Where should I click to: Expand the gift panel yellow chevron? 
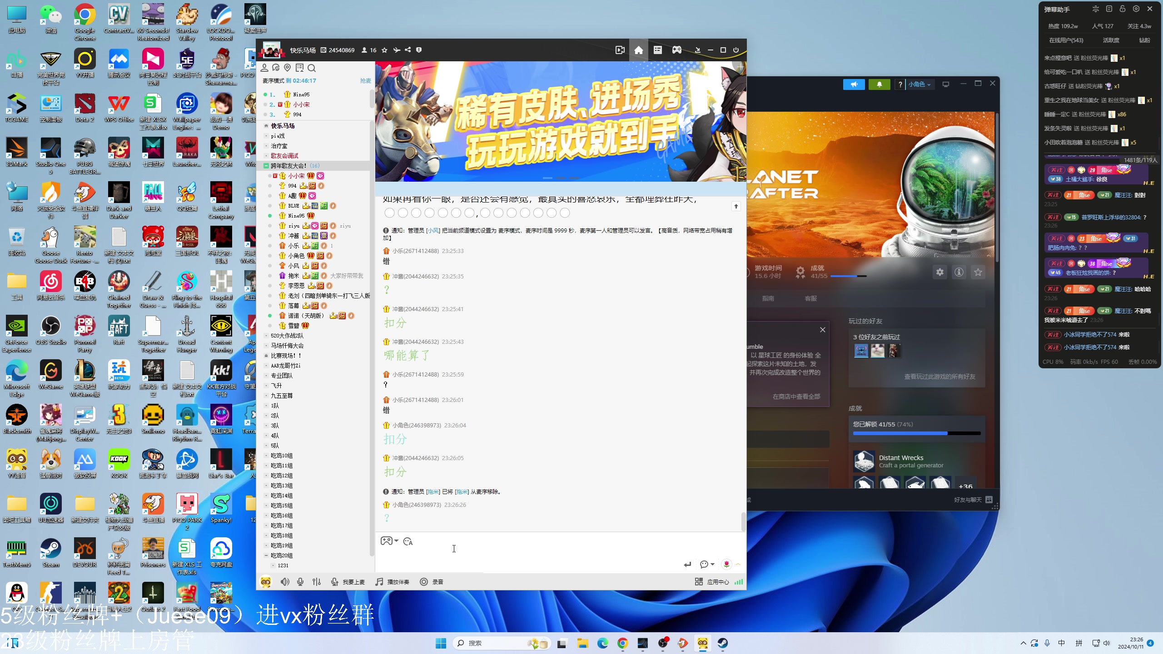click(738, 564)
